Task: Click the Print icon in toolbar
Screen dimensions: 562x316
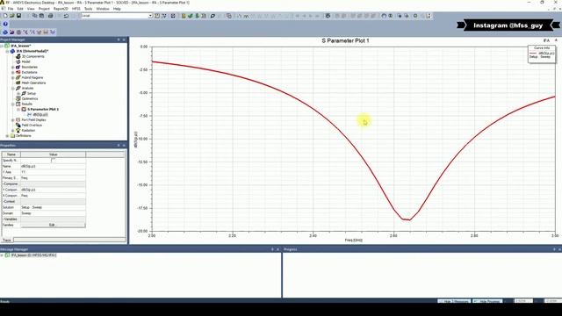Action: (x=51, y=16)
